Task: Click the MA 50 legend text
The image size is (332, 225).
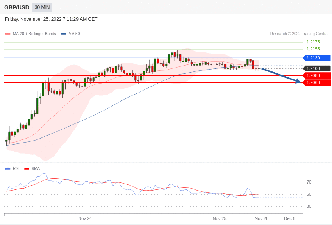Action: point(74,34)
